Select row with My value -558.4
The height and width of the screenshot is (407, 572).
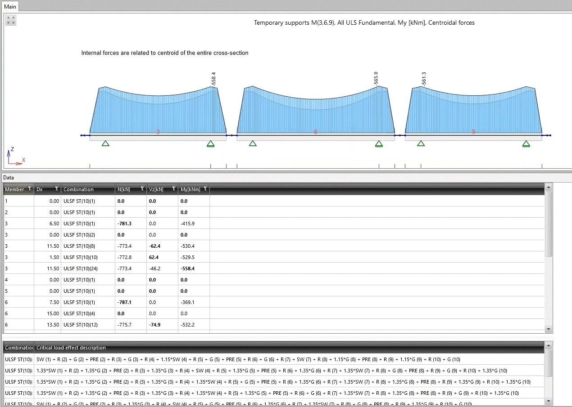tap(274, 268)
